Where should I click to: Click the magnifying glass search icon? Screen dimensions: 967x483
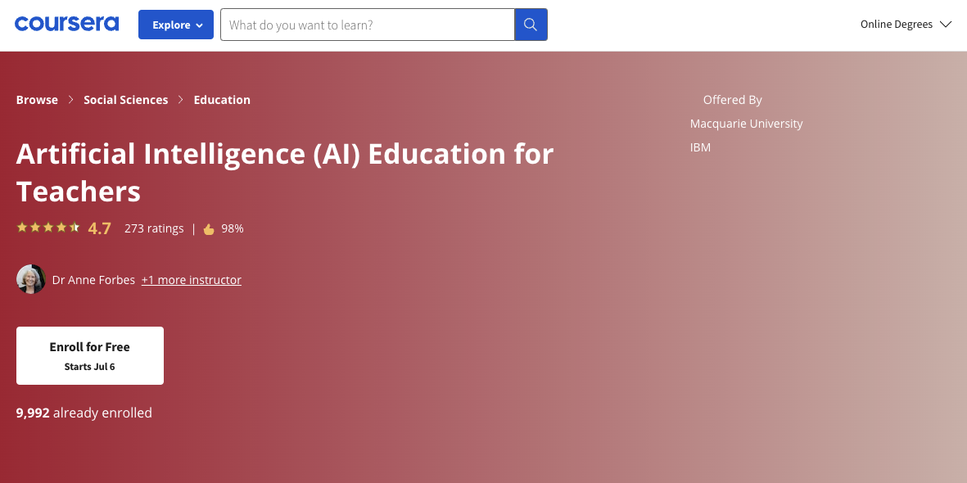pyautogui.click(x=530, y=25)
